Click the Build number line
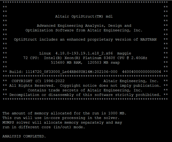The width and height of the screenshot is (172, 142). pos(85,72)
